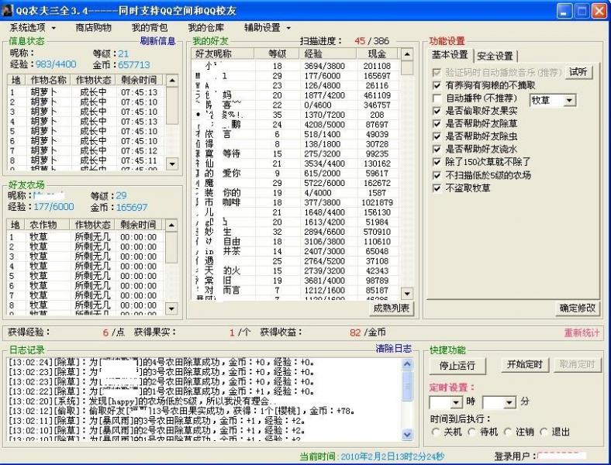Select plot 1 胡萝卜 row in 信息状态
Image resolution: width=611 pixels, height=465 pixels.
point(87,92)
